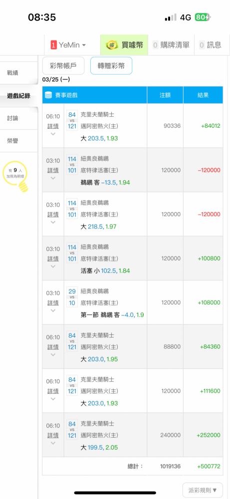Select 遊戲紀錄 in the left sidebar

point(19,95)
